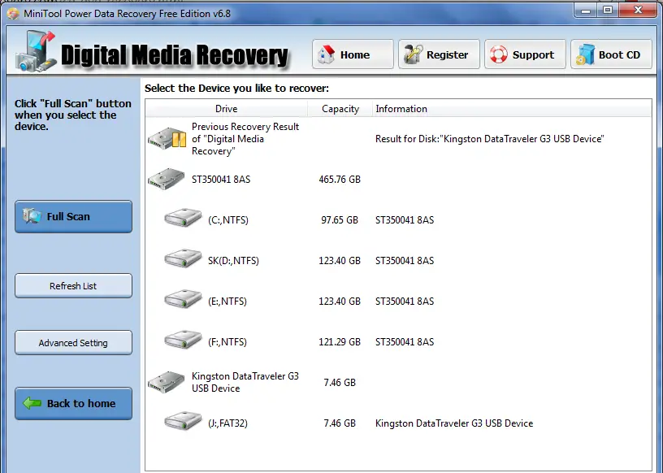Click the Previous Recovery Result disk icon
663x473 pixels.
167,138
